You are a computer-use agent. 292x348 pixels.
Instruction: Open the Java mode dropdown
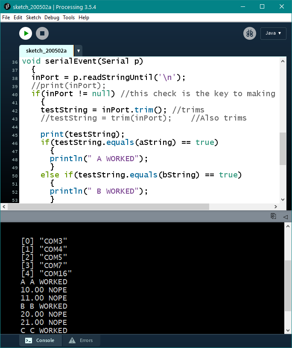point(273,33)
